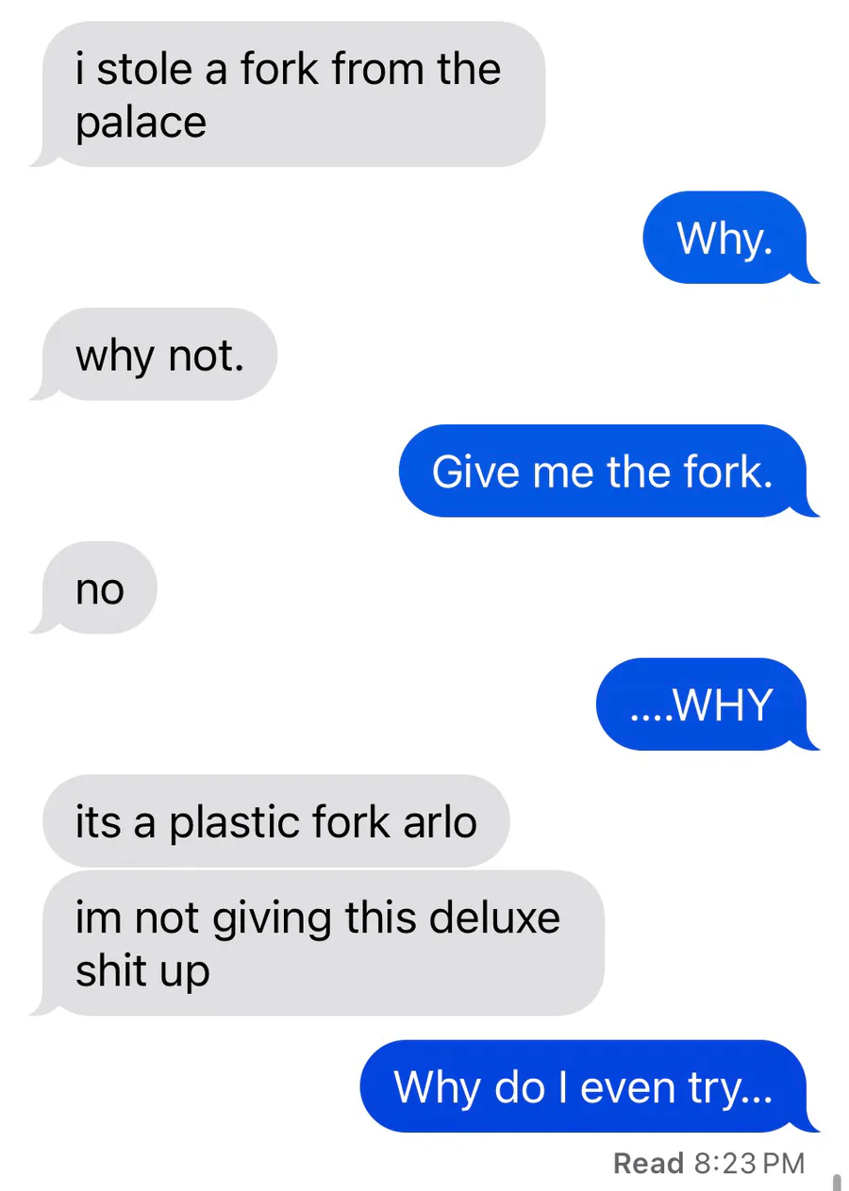
Task: Click the scroll indicator at the bottom-right edge
Action: pos(836,1182)
